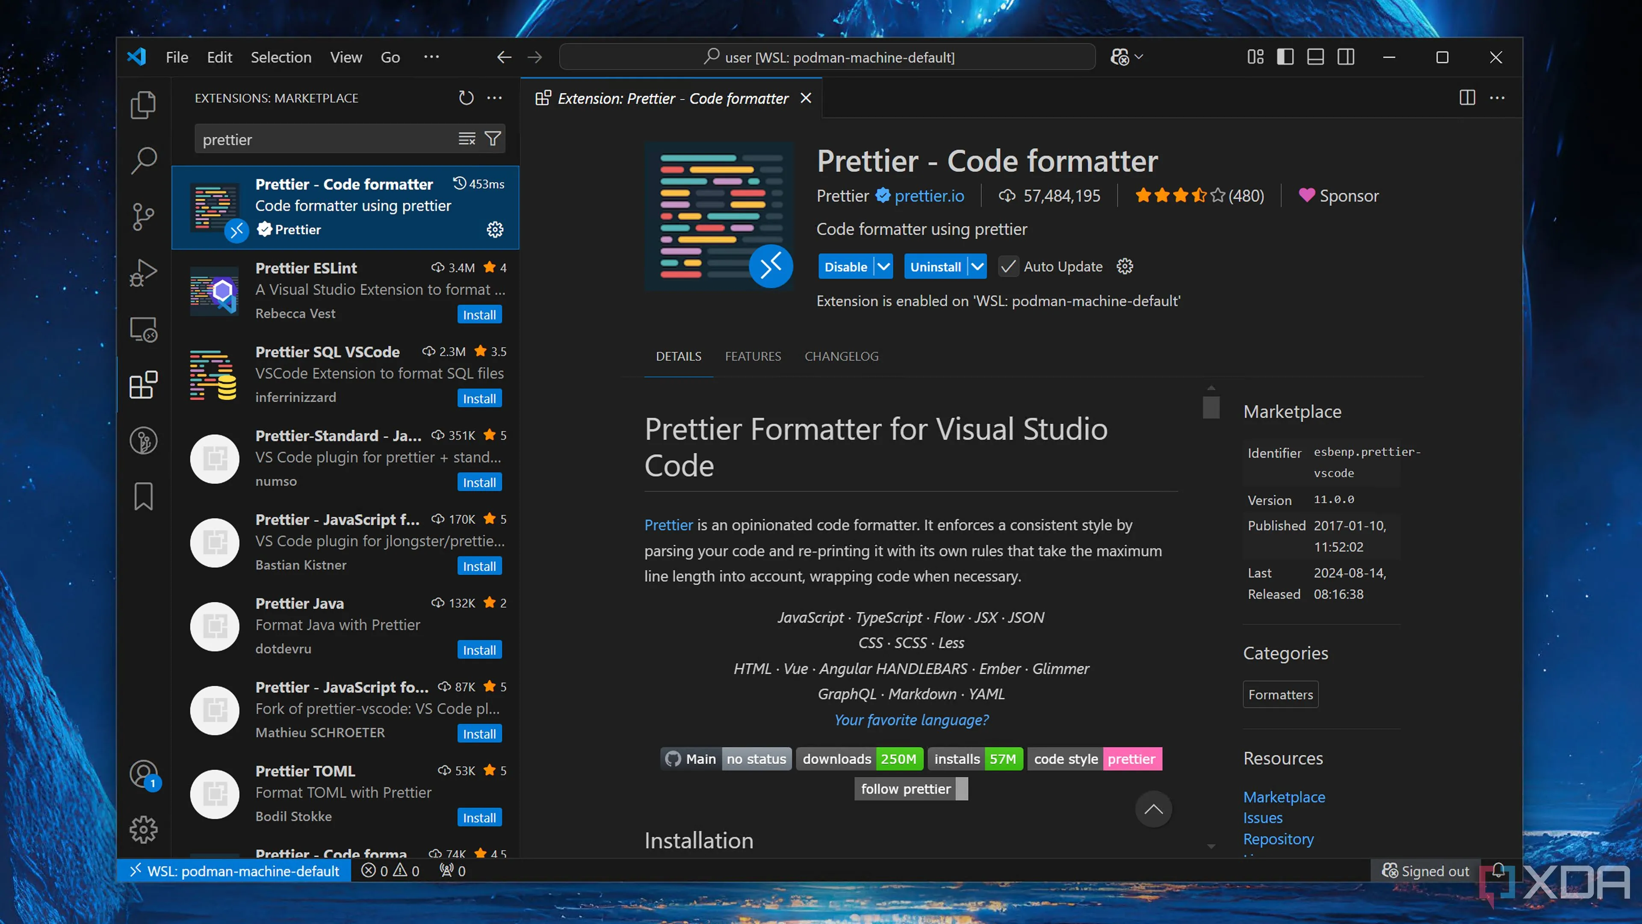Refresh the extensions marketplace list
1642x924 pixels.
(x=466, y=98)
